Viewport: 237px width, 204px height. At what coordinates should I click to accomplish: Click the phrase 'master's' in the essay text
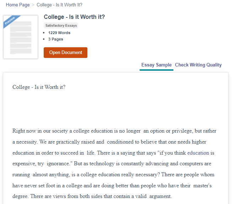(x=203, y=186)
